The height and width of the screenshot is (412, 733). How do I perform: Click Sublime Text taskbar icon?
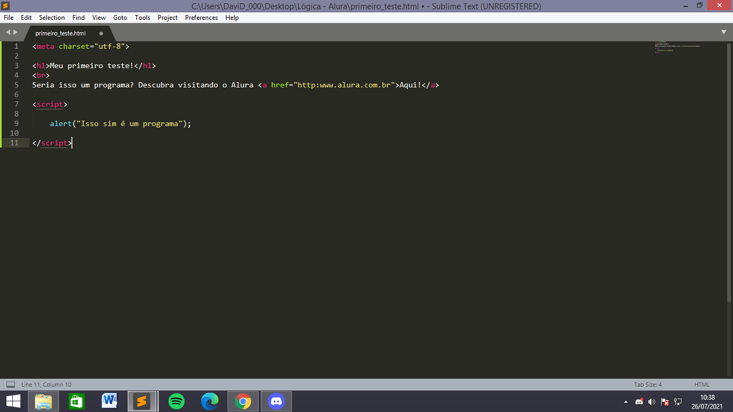tap(142, 401)
